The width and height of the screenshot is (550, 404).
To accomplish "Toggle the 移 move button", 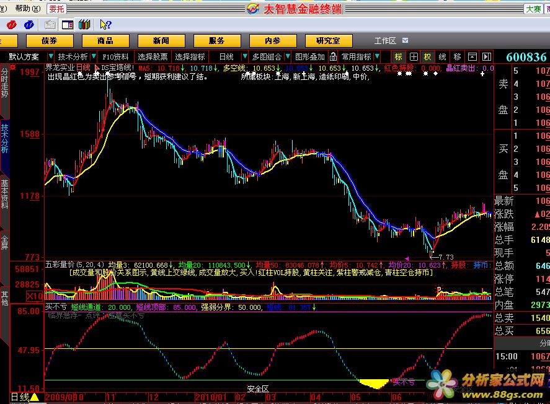I will (457, 57).
